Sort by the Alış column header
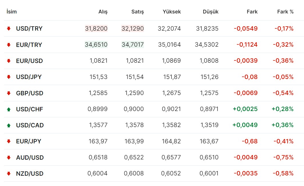Viewport: 304px width, 186px height. point(103,12)
